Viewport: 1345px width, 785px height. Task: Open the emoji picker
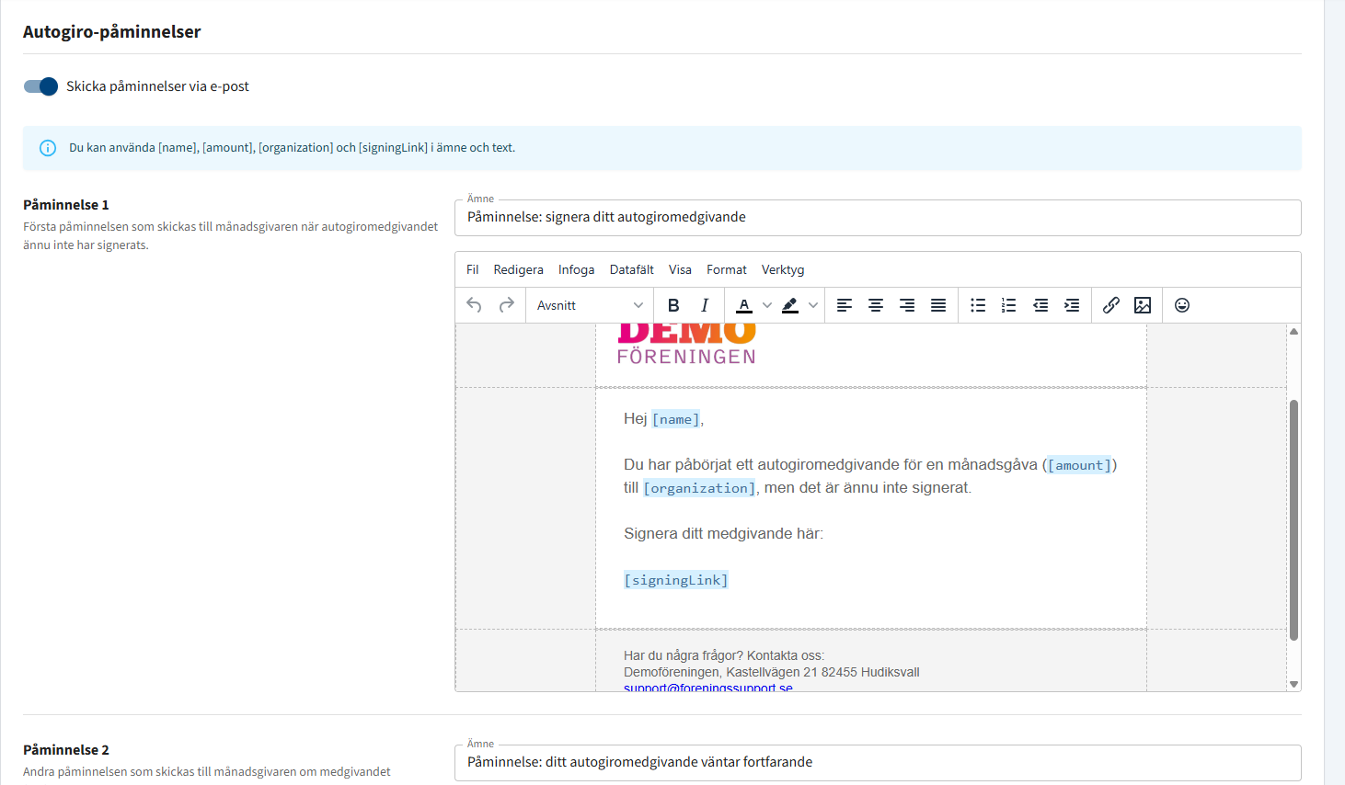pyautogui.click(x=1182, y=305)
